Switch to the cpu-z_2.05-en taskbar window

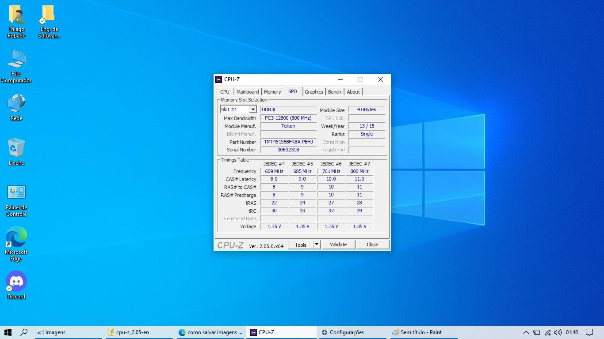pyautogui.click(x=139, y=332)
